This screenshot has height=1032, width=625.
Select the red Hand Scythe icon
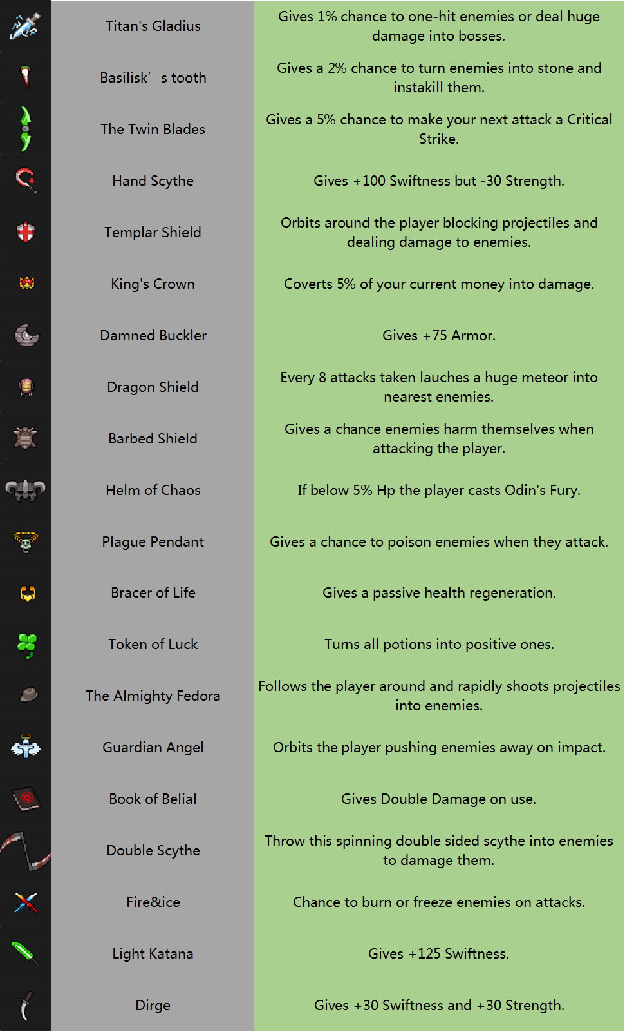click(x=26, y=180)
